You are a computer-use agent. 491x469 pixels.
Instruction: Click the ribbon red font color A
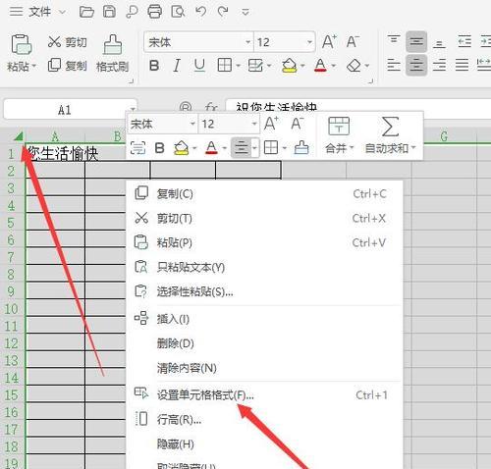320,66
